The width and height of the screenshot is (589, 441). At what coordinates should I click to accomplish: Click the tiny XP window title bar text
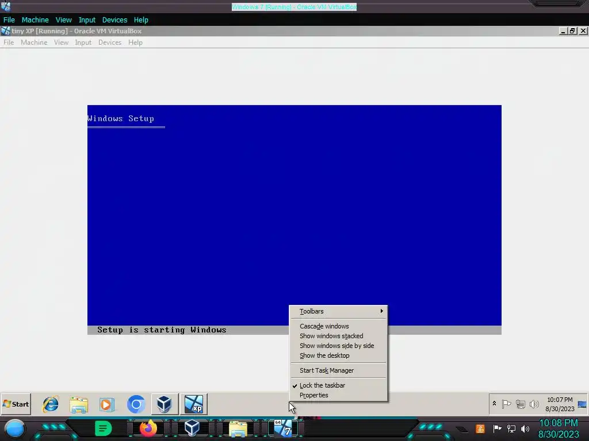pyautogui.click(x=77, y=31)
